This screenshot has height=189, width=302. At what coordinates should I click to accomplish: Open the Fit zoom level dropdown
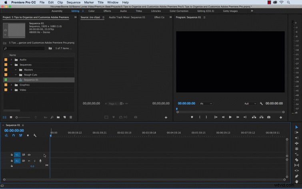(206, 104)
